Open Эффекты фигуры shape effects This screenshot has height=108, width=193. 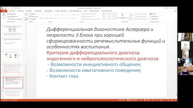(141, 19)
